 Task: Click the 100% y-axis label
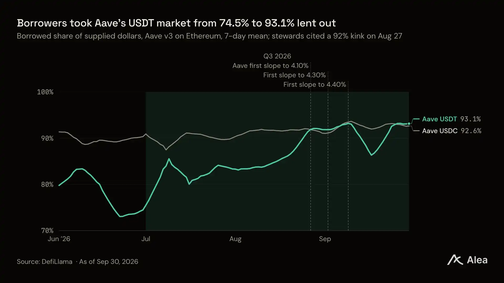45,92
